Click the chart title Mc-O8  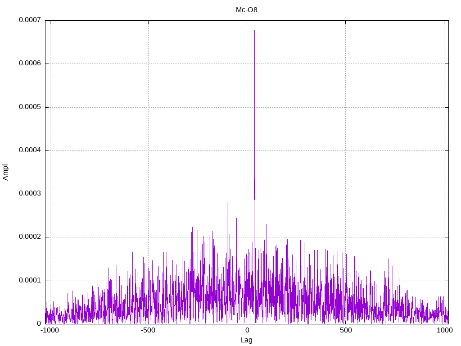click(x=246, y=10)
